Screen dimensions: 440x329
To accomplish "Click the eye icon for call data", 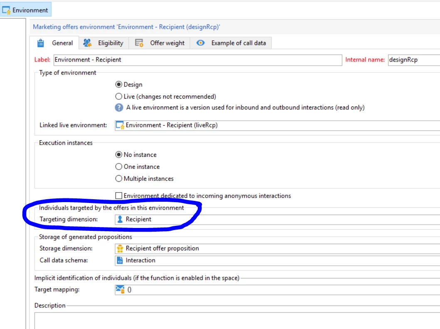I will [200, 43].
